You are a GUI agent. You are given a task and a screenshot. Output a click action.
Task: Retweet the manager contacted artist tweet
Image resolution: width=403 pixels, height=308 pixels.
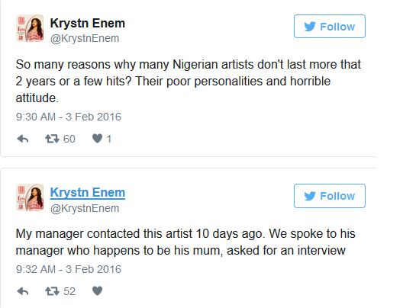52,291
